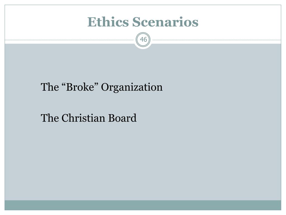Click the closing quotation mark after Broke

point(96,85)
